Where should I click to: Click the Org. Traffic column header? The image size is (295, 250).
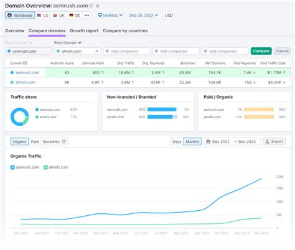[126, 63]
